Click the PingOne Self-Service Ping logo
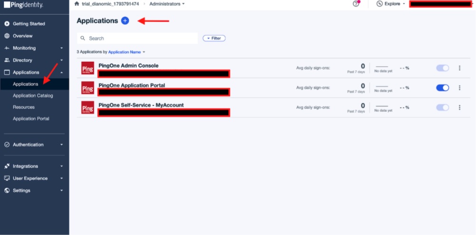 [x=87, y=108]
